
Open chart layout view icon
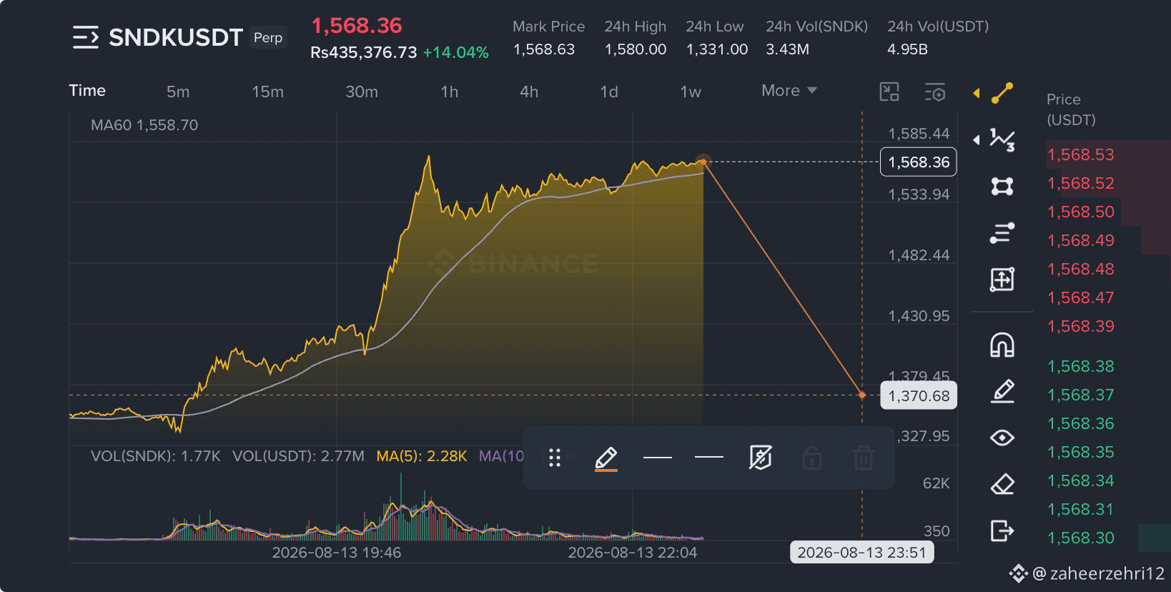coord(889,92)
